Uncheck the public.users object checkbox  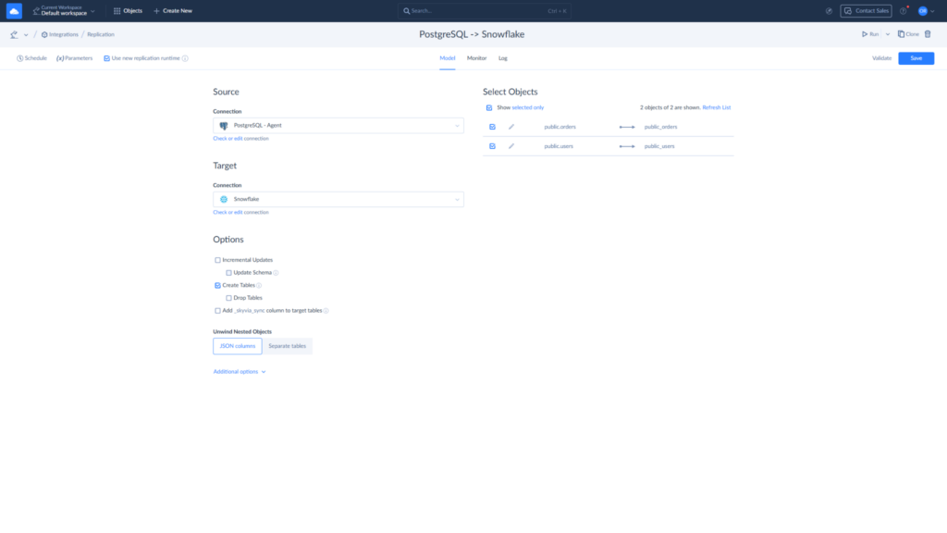click(492, 146)
